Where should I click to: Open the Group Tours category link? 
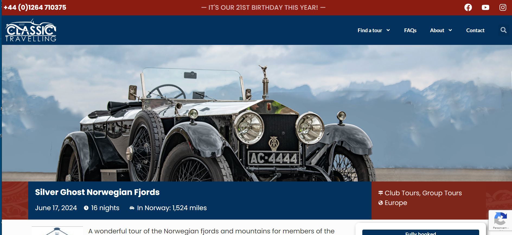(442, 193)
